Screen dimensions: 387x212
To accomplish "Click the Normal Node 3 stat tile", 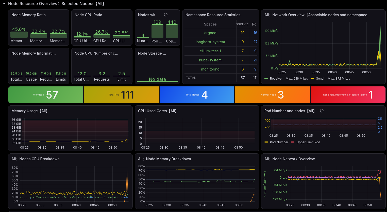I will tap(272, 95).
